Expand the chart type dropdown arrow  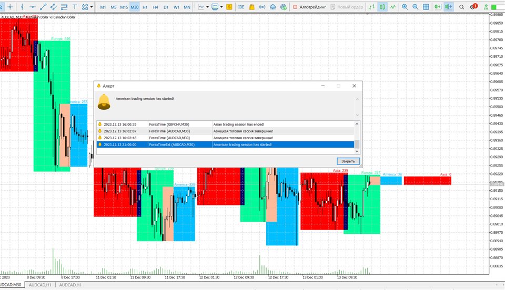click(x=207, y=7)
